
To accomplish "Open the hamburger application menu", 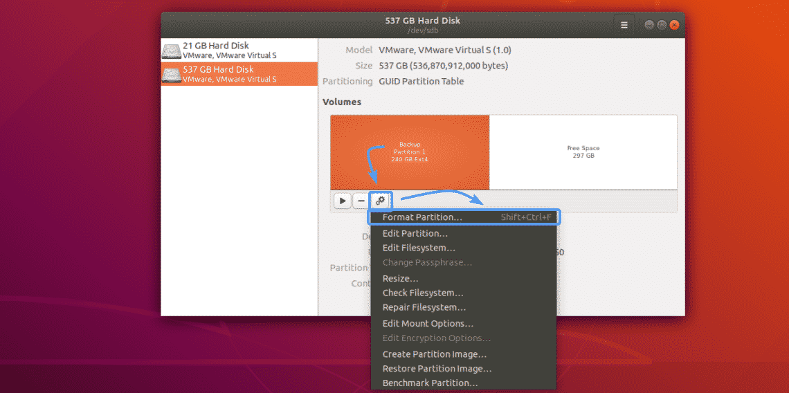I will [624, 25].
